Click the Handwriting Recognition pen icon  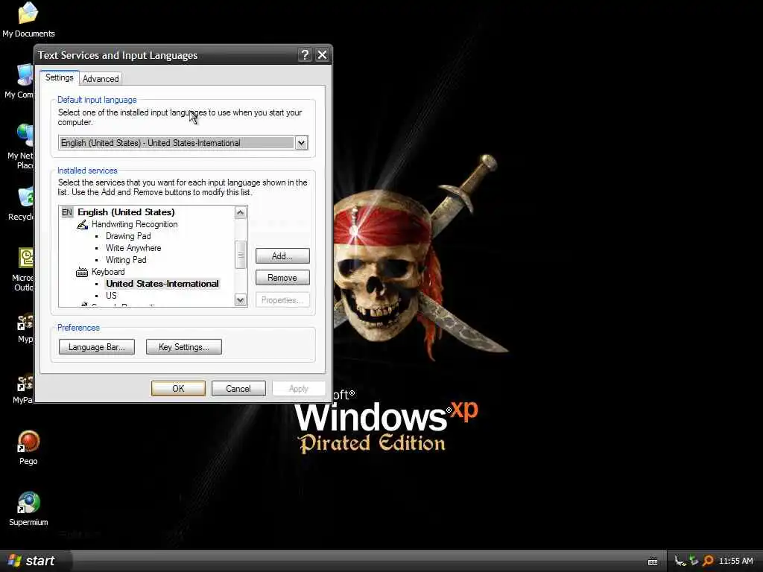[x=82, y=224]
